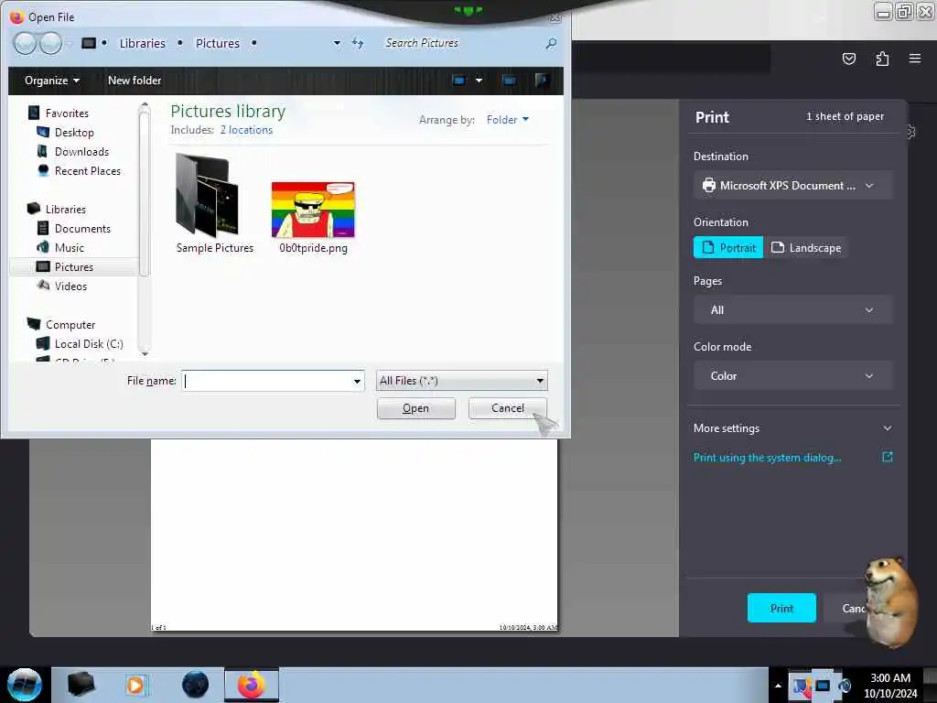Select the Pictures library in sidebar

click(74, 266)
